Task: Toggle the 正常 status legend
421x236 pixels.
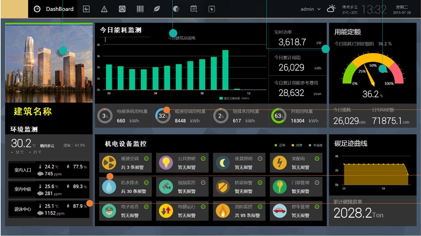Action: [x=279, y=145]
